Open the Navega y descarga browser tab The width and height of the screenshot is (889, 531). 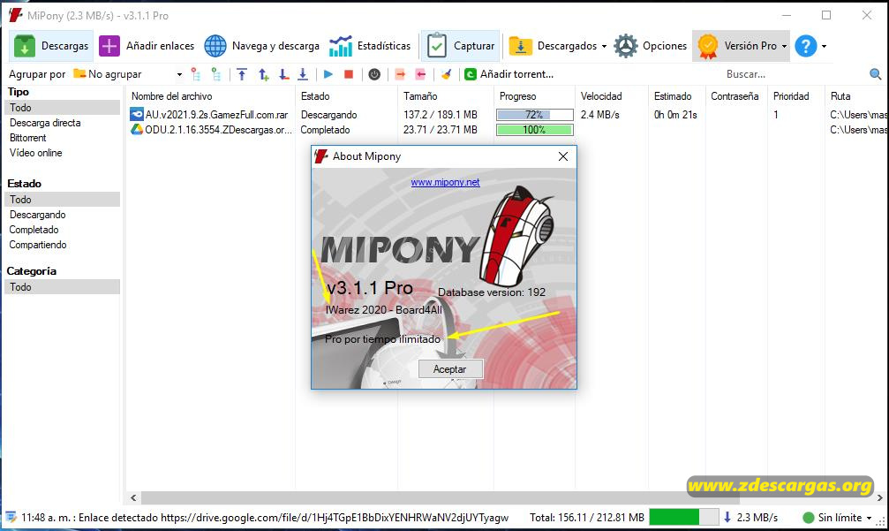click(x=262, y=46)
